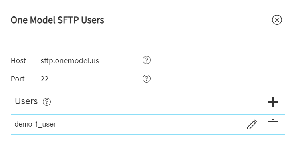296x145 pixels.
Task: Click the One Model SFTP Users title
Action: pos(57,20)
